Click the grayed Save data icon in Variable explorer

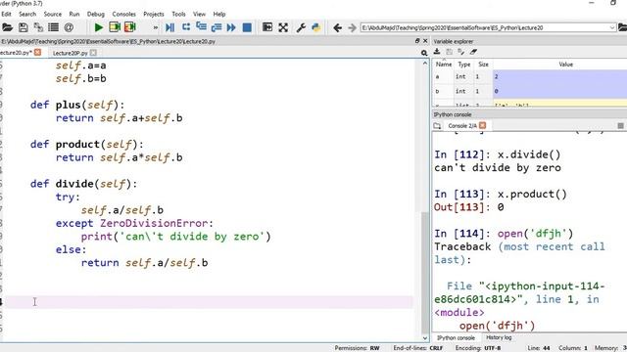pyautogui.click(x=449, y=52)
